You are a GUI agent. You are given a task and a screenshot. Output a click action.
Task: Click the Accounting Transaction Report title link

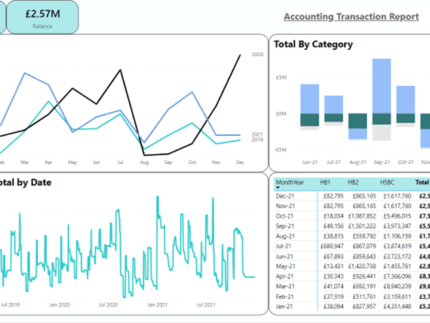coord(351,17)
